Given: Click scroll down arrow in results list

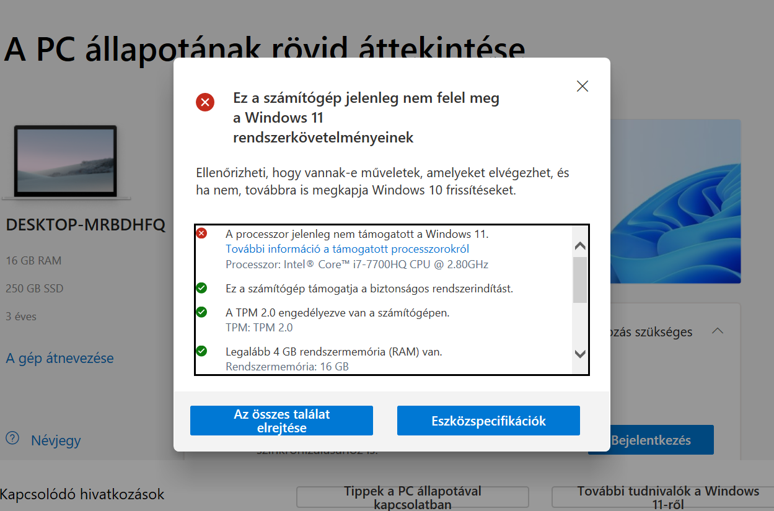Looking at the screenshot, I should point(580,354).
